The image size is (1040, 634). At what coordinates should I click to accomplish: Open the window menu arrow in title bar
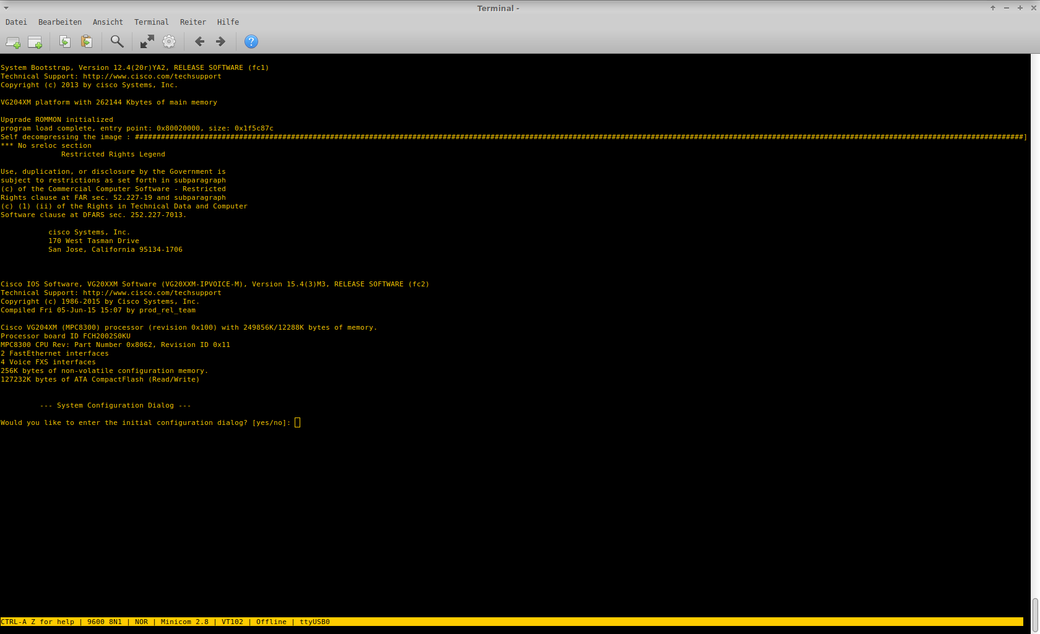tap(6, 8)
